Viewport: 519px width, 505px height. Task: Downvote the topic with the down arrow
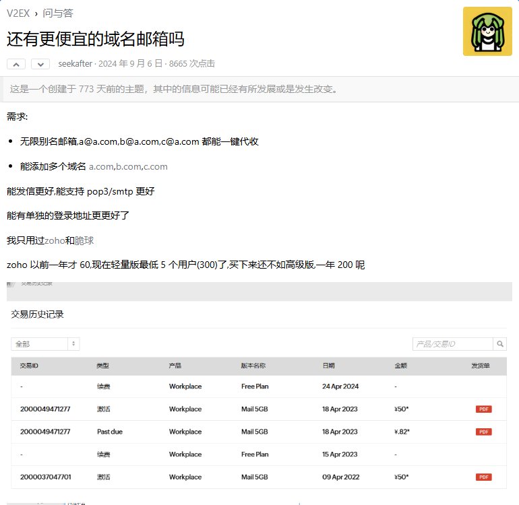[40, 64]
